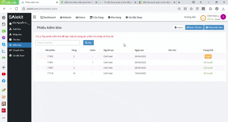The height and width of the screenshot is (122, 228).
Task: Open browsing history icon in the sidebar
Action: (4, 24)
